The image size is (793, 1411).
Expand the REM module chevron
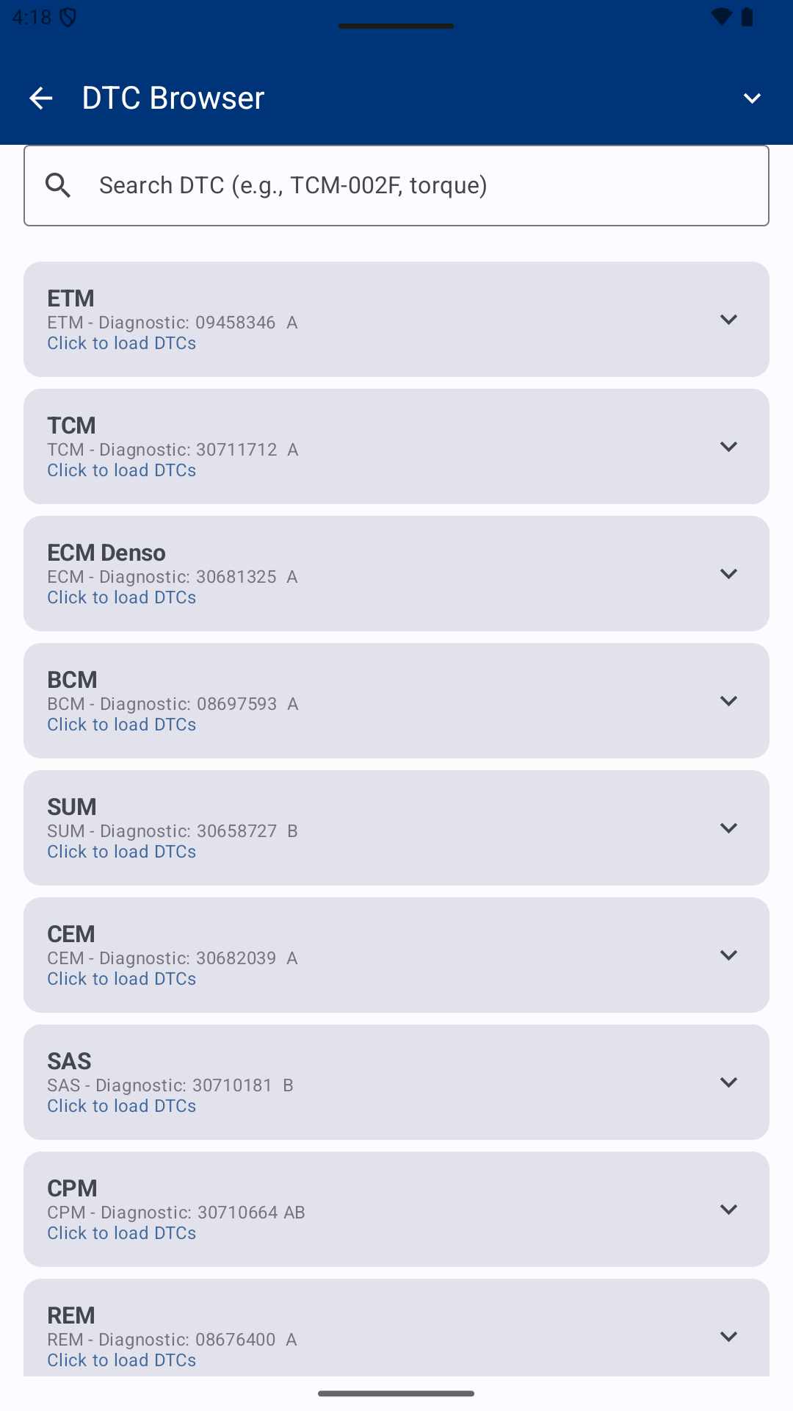click(728, 1337)
